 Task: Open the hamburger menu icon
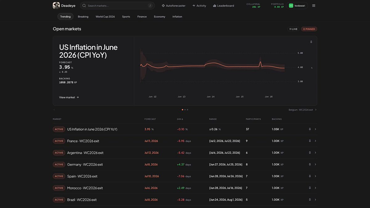314,6
